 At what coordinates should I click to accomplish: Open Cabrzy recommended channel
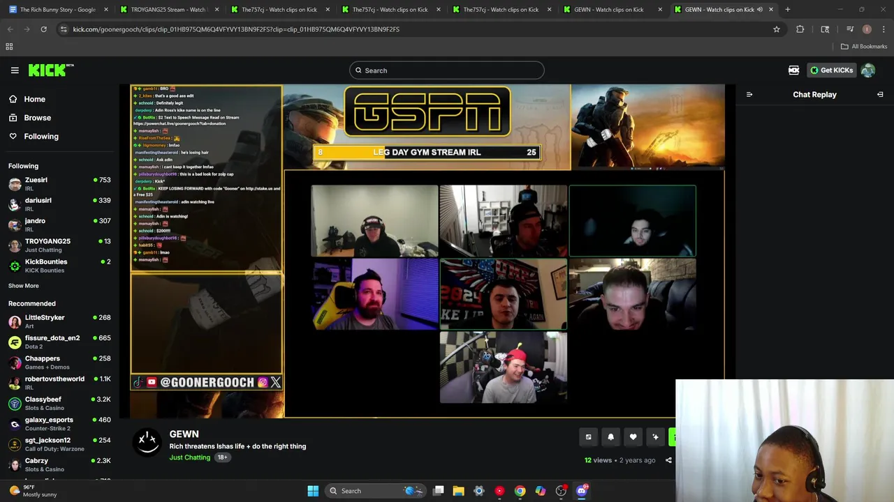pyautogui.click(x=59, y=464)
